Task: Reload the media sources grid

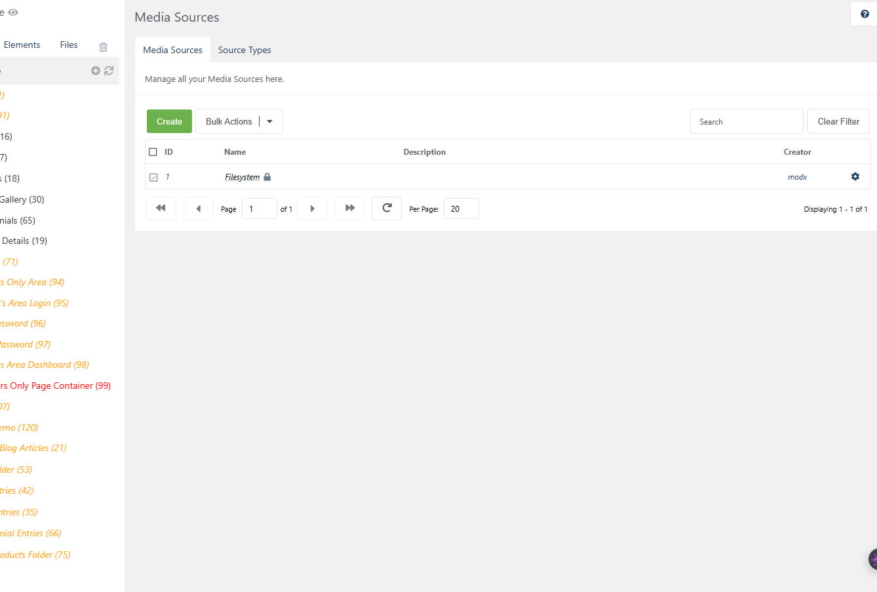Action: coord(387,208)
